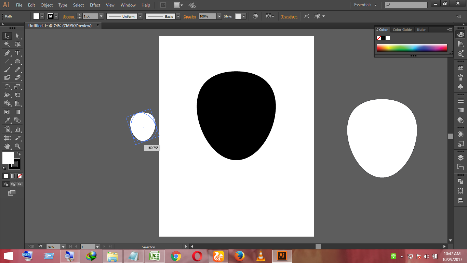Open graphic Style dropdown
This screenshot has width=467, height=263.
[x=244, y=16]
